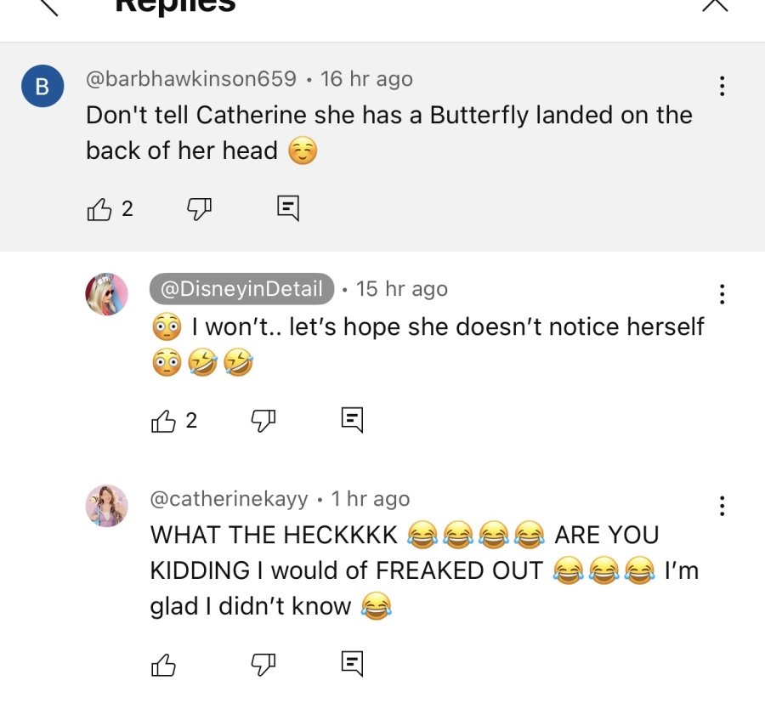Tap catherinekayy's profile picture
Image resolution: width=765 pixels, height=726 pixels.
click(x=107, y=506)
